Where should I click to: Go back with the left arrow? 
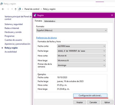click(x=3, y=9)
